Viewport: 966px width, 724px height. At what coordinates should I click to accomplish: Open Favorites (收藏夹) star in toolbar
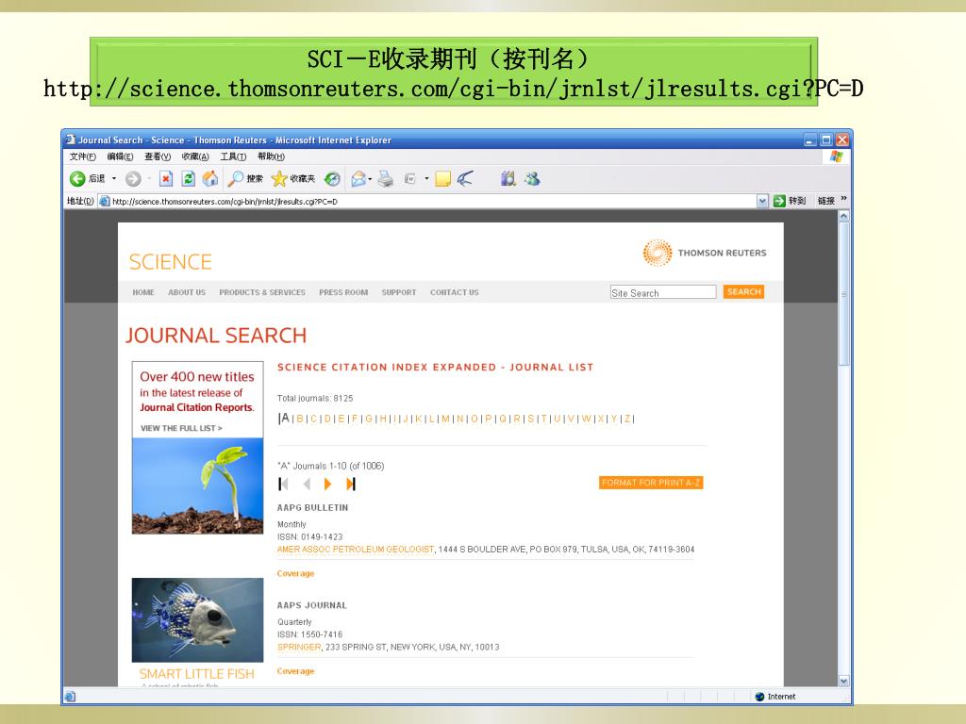click(293, 178)
